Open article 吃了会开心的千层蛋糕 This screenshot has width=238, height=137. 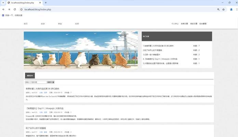point(36,128)
